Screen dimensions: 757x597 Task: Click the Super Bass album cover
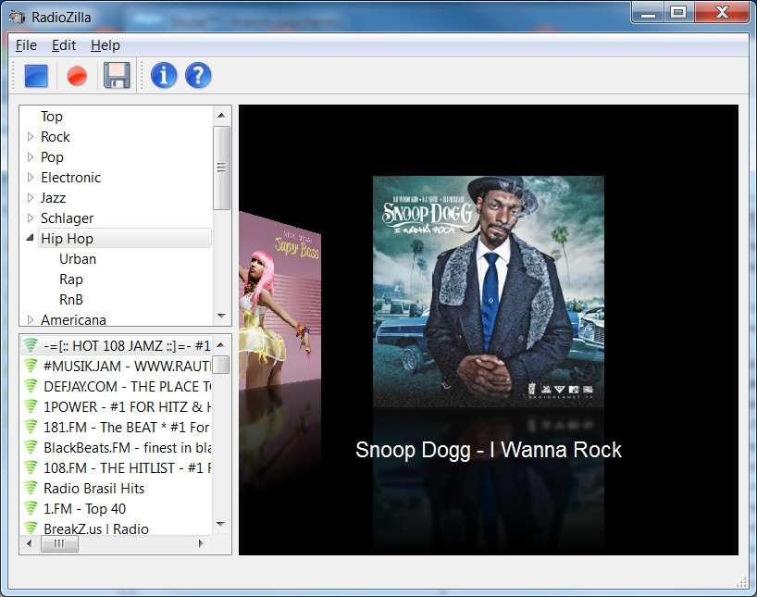click(280, 301)
